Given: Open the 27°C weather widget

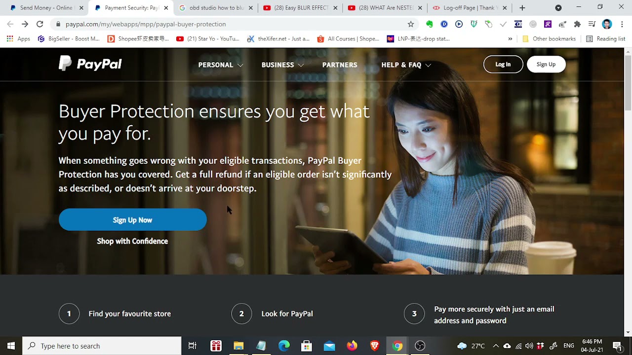Looking at the screenshot, I should 471,346.
